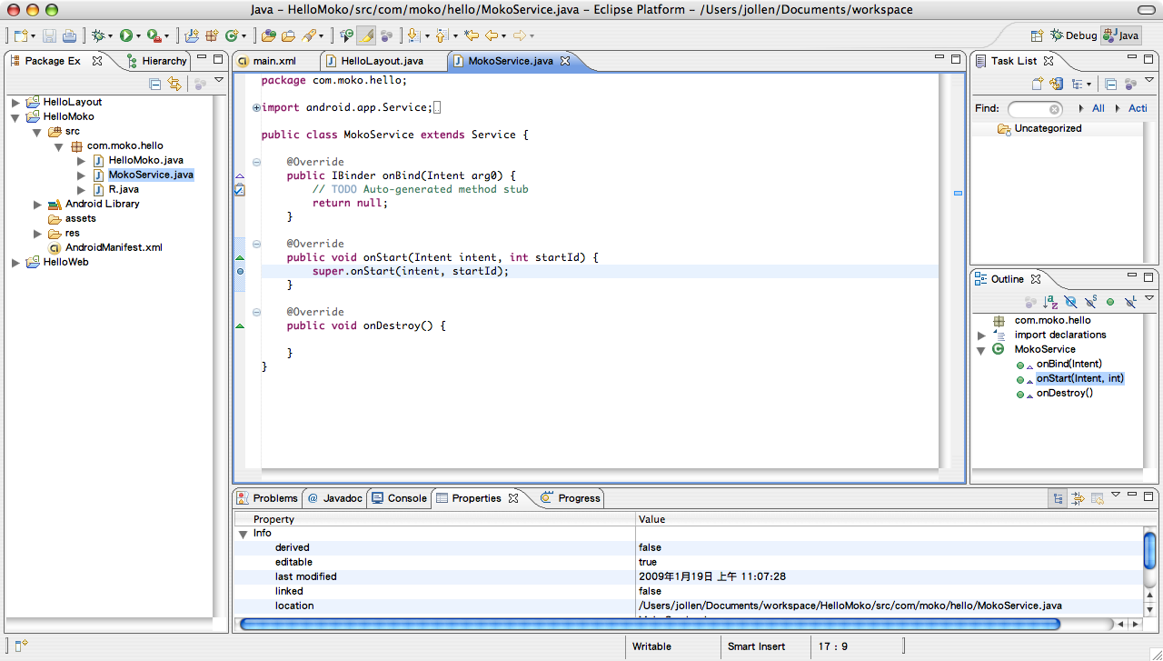The height and width of the screenshot is (661, 1163).
Task: Click the Print toolbar icon
Action: click(69, 35)
